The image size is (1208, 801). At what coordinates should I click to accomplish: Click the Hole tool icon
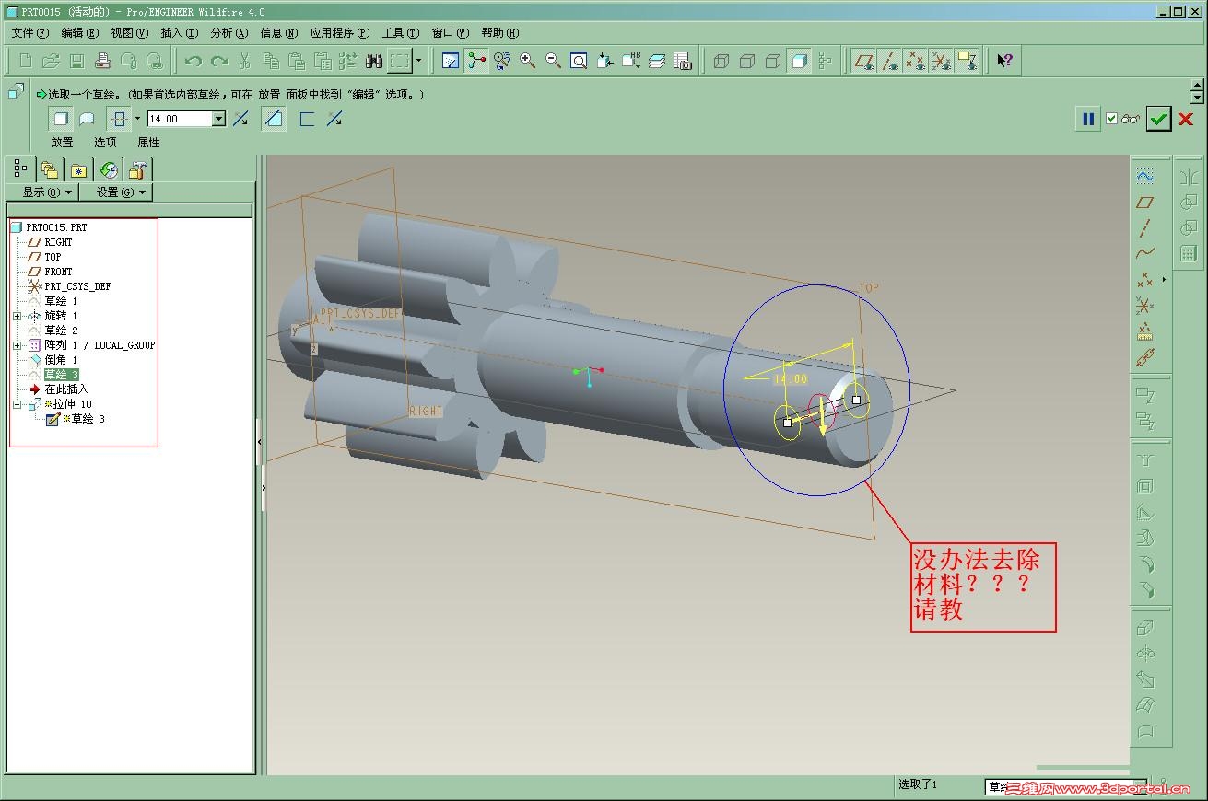[1145, 460]
